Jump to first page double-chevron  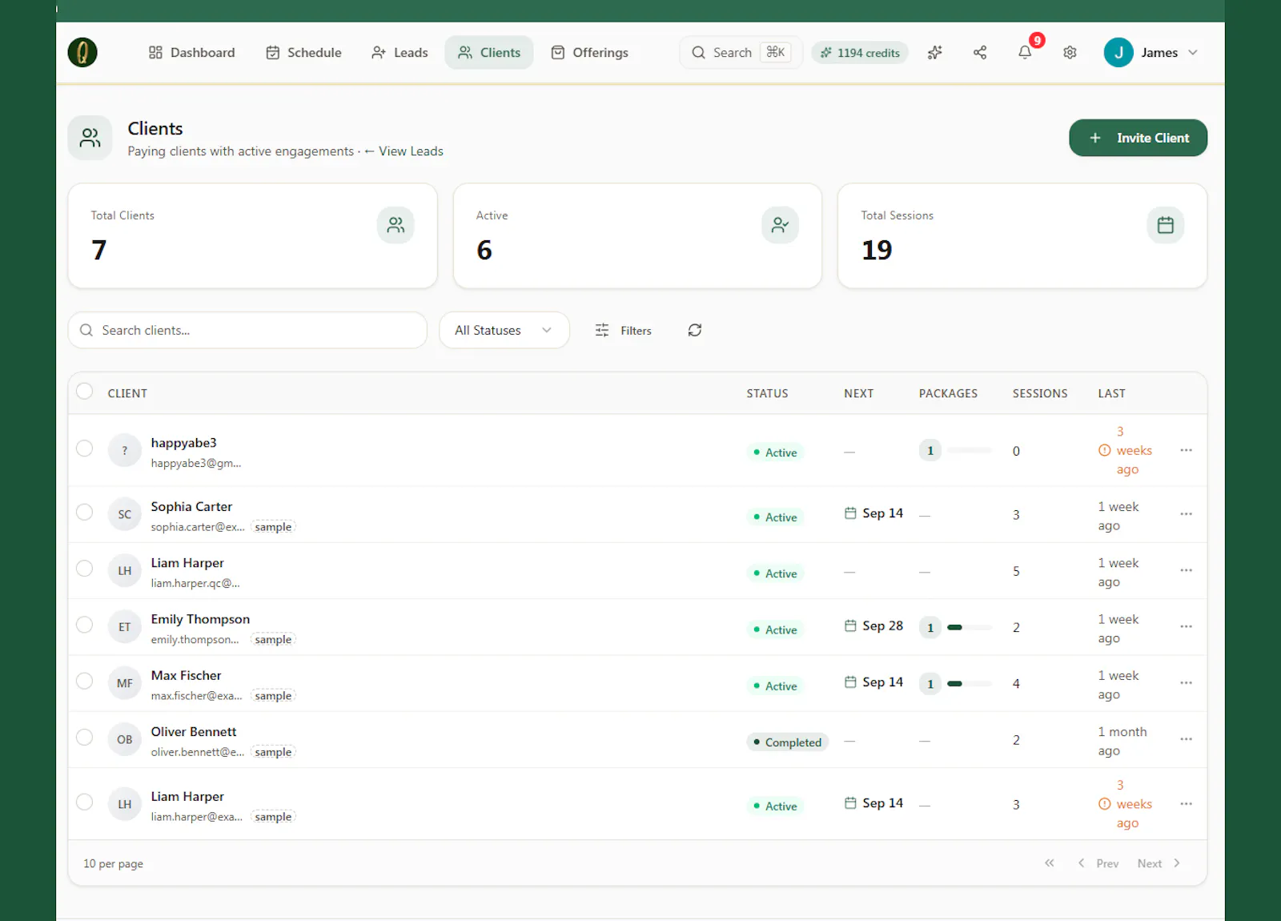click(1050, 863)
